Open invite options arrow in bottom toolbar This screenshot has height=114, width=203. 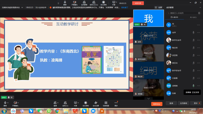coord(58,103)
